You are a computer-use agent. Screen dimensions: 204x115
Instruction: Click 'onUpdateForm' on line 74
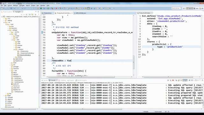(x=60, y=33)
